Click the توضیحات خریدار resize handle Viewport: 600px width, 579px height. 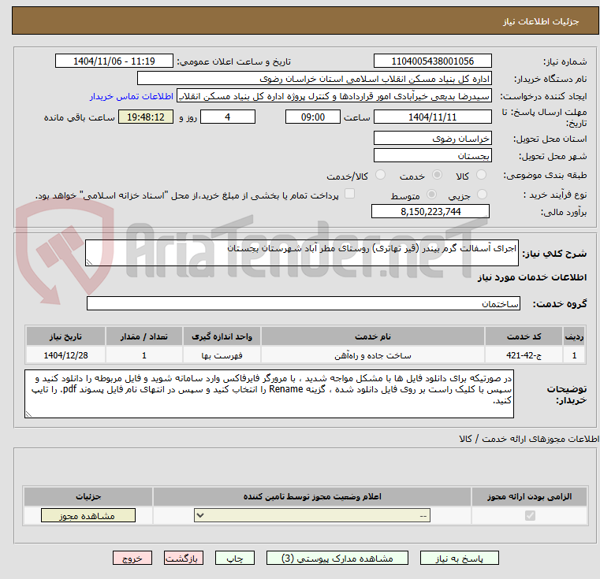pos(28,414)
